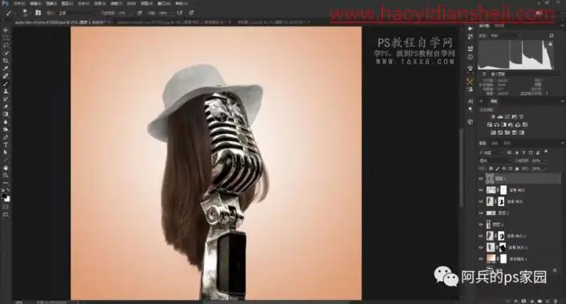Toggle eye of layer with black polygon mask

(481, 247)
